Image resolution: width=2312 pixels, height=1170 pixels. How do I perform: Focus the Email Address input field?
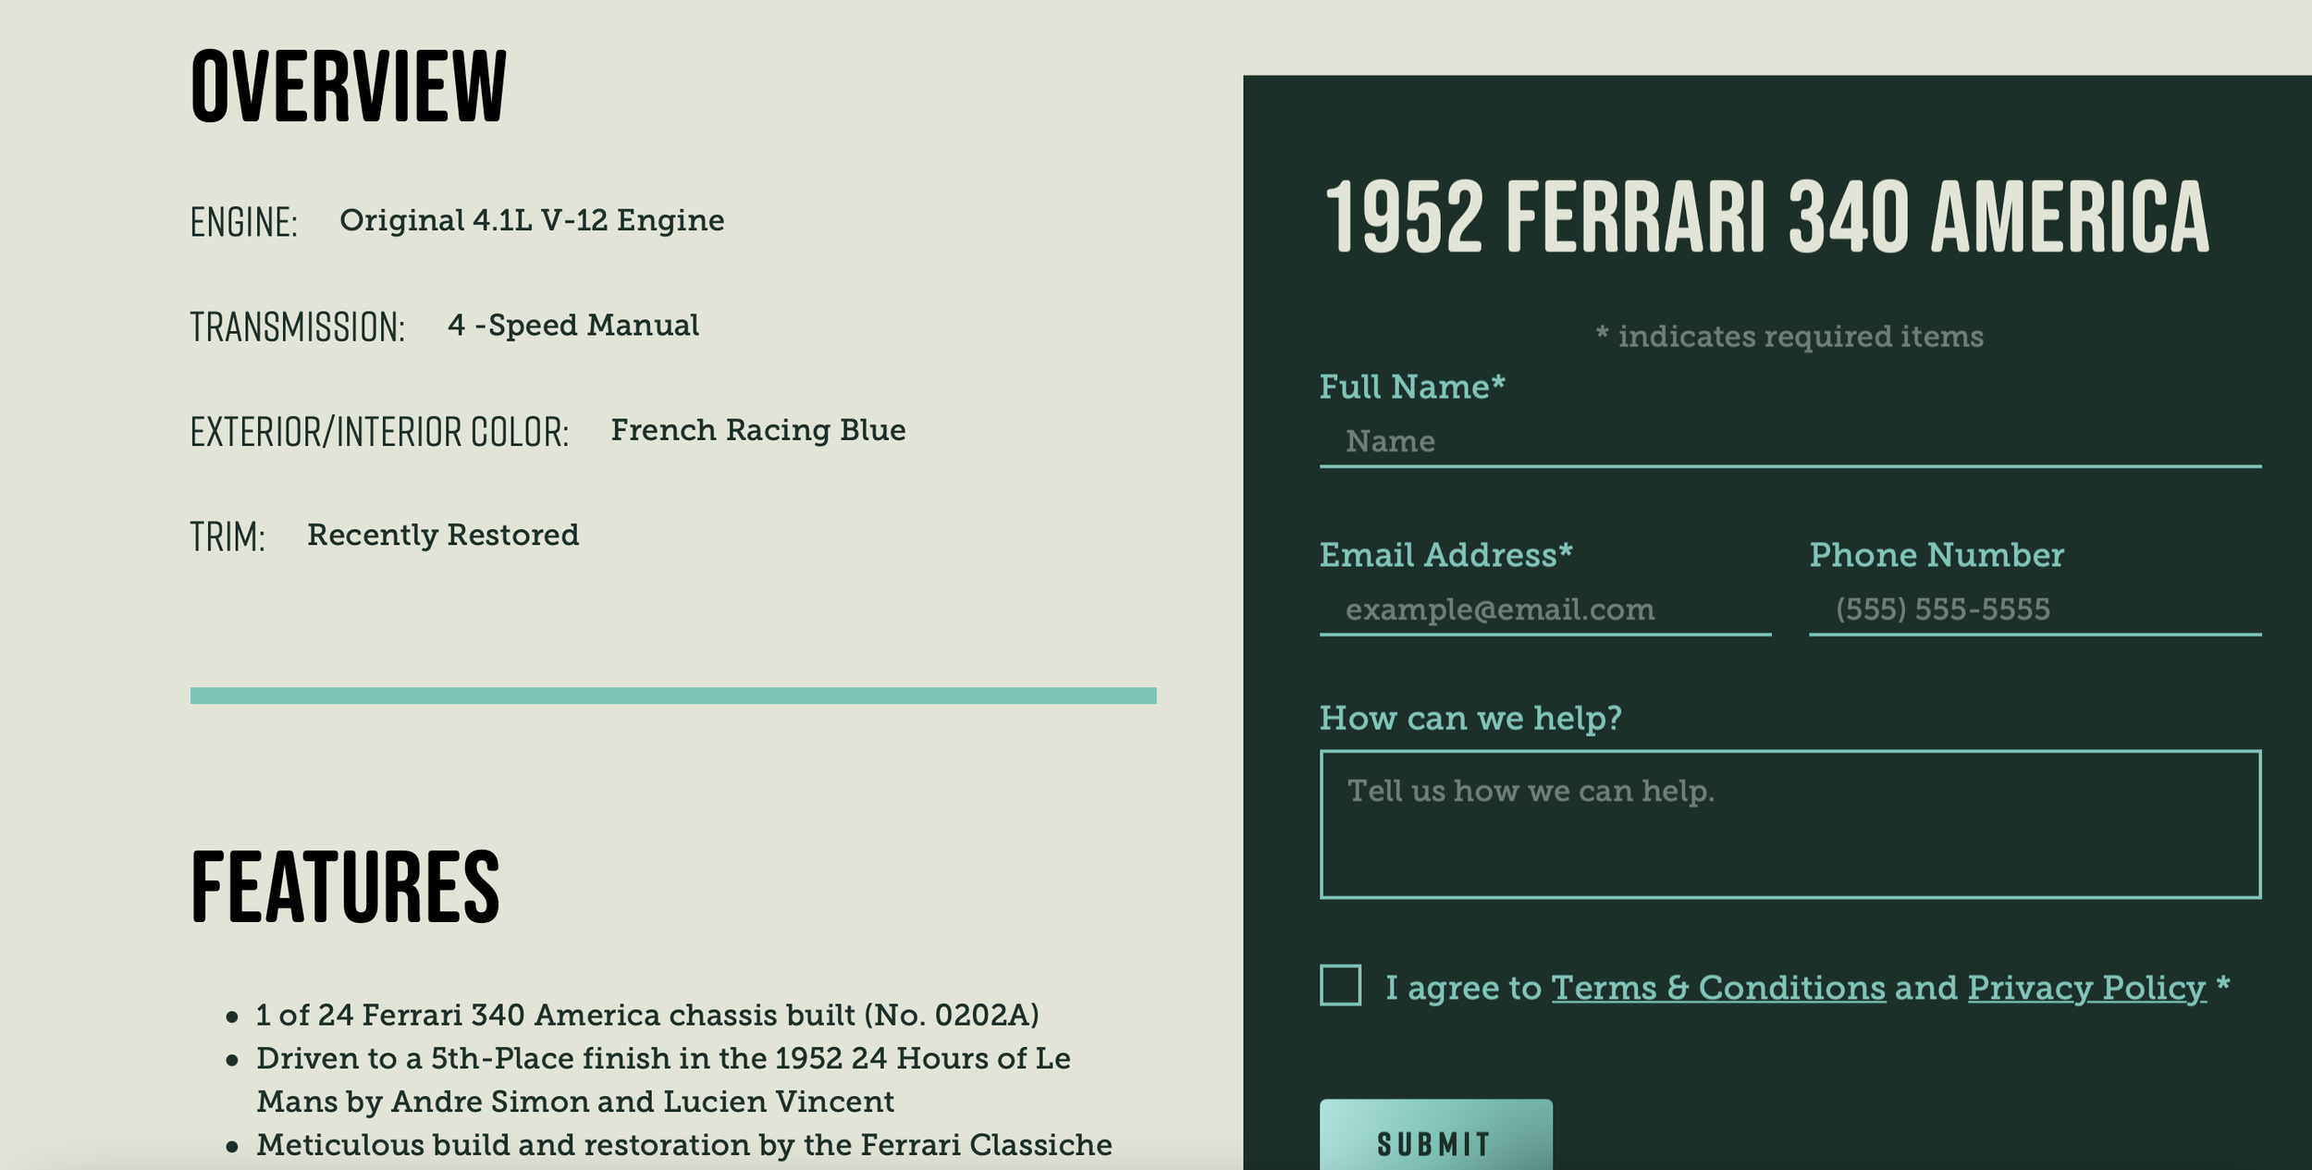click(1545, 610)
